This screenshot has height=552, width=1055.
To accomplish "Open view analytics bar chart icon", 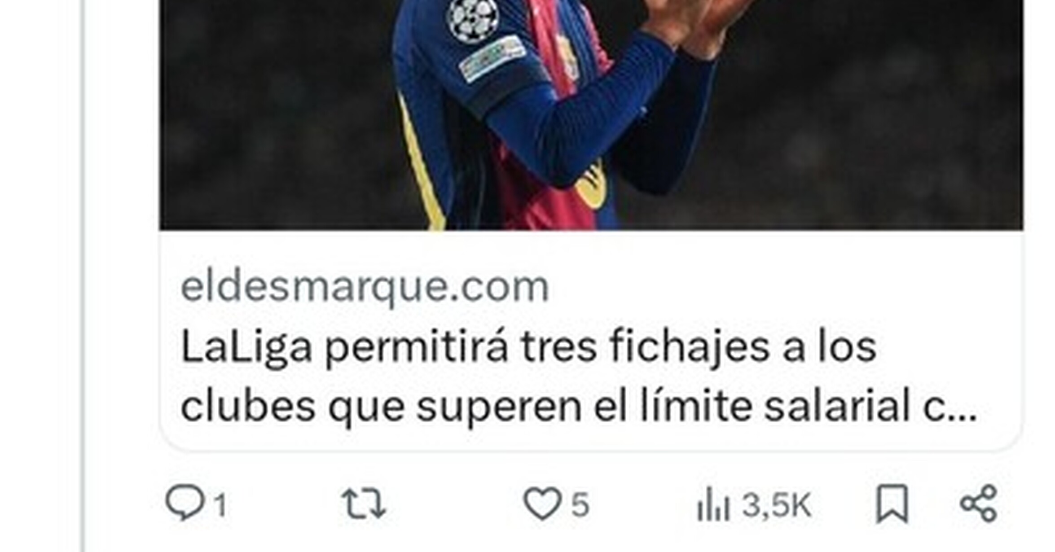I will pyautogui.click(x=713, y=504).
